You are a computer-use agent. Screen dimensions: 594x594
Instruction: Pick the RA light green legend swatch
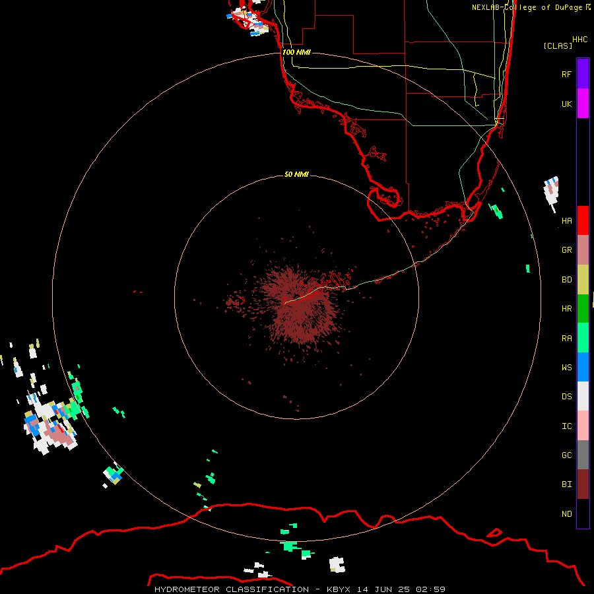click(583, 338)
